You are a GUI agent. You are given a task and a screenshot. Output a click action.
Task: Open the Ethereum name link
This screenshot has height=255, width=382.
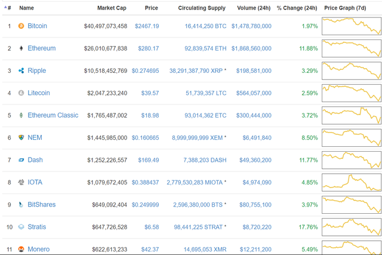coord(42,48)
